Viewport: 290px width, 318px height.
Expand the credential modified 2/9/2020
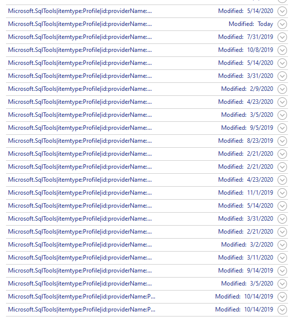pos(282,89)
